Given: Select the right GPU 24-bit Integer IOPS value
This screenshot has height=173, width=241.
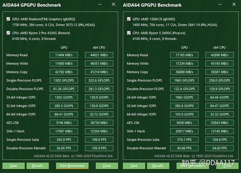Looking at the screenshot, I should pyautogui.click(x=184, y=97).
